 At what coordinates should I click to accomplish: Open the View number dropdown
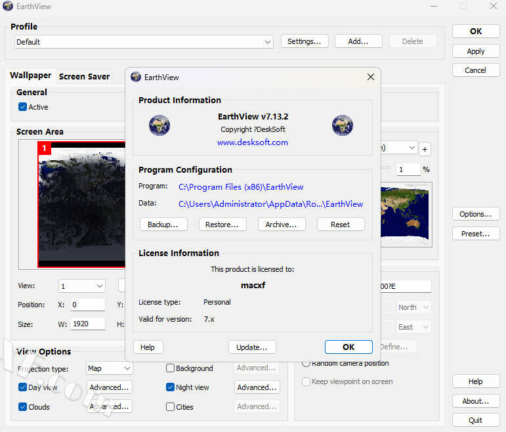click(82, 286)
